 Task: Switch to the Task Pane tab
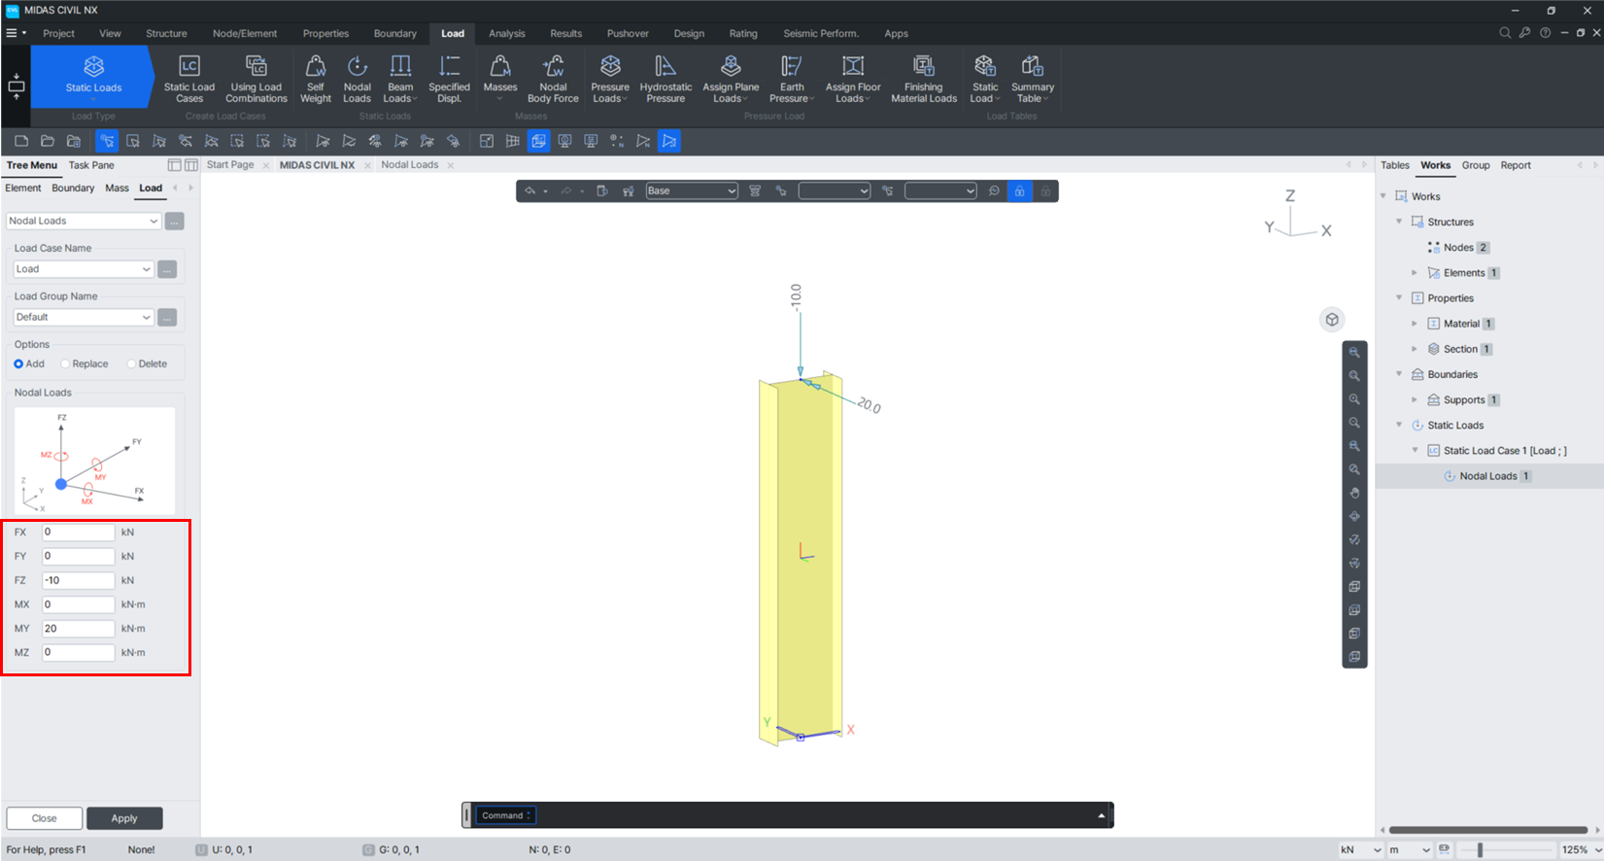[91, 165]
